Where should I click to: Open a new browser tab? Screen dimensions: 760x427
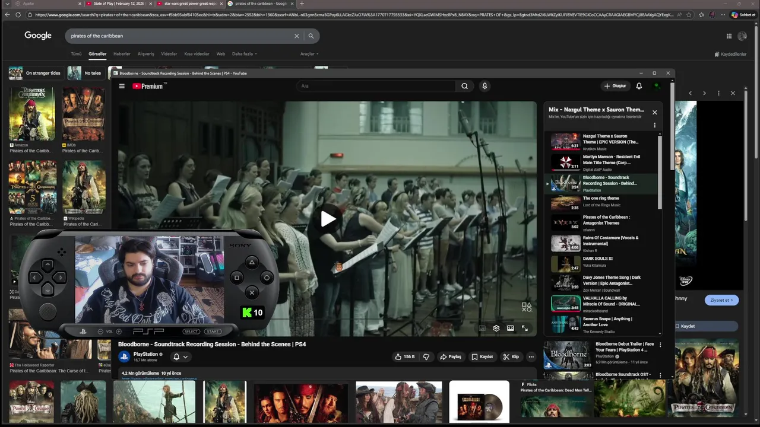[302, 4]
